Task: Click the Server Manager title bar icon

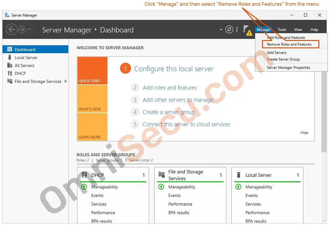Action: (7, 15)
